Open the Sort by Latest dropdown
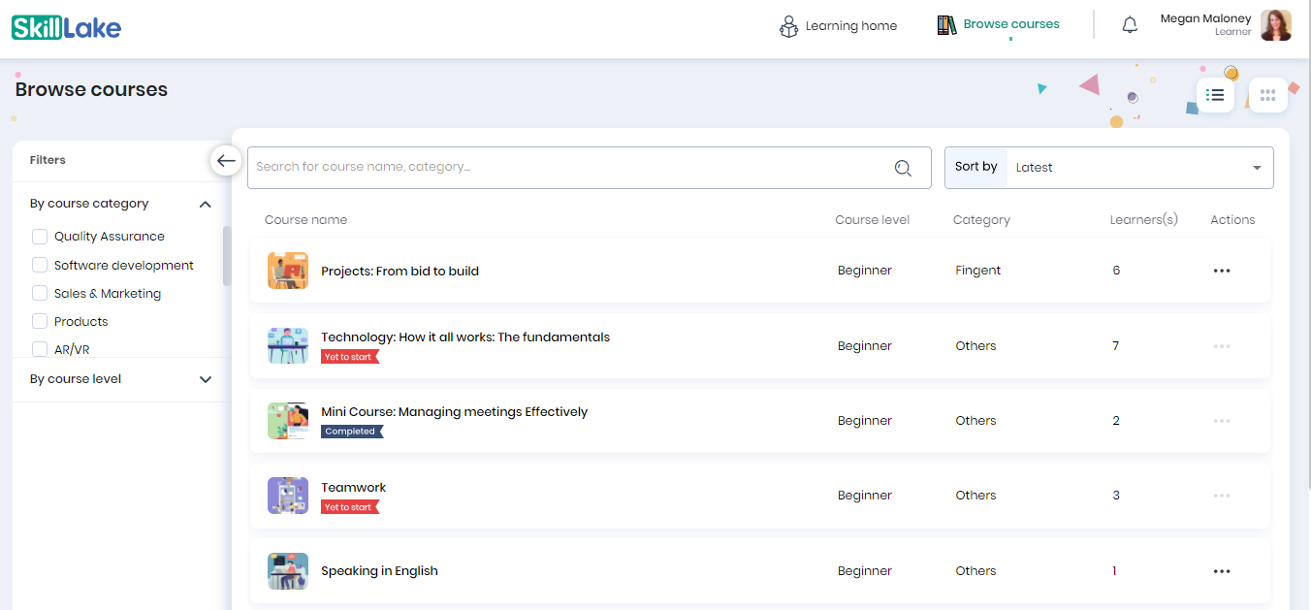1311x610 pixels. tap(1139, 168)
